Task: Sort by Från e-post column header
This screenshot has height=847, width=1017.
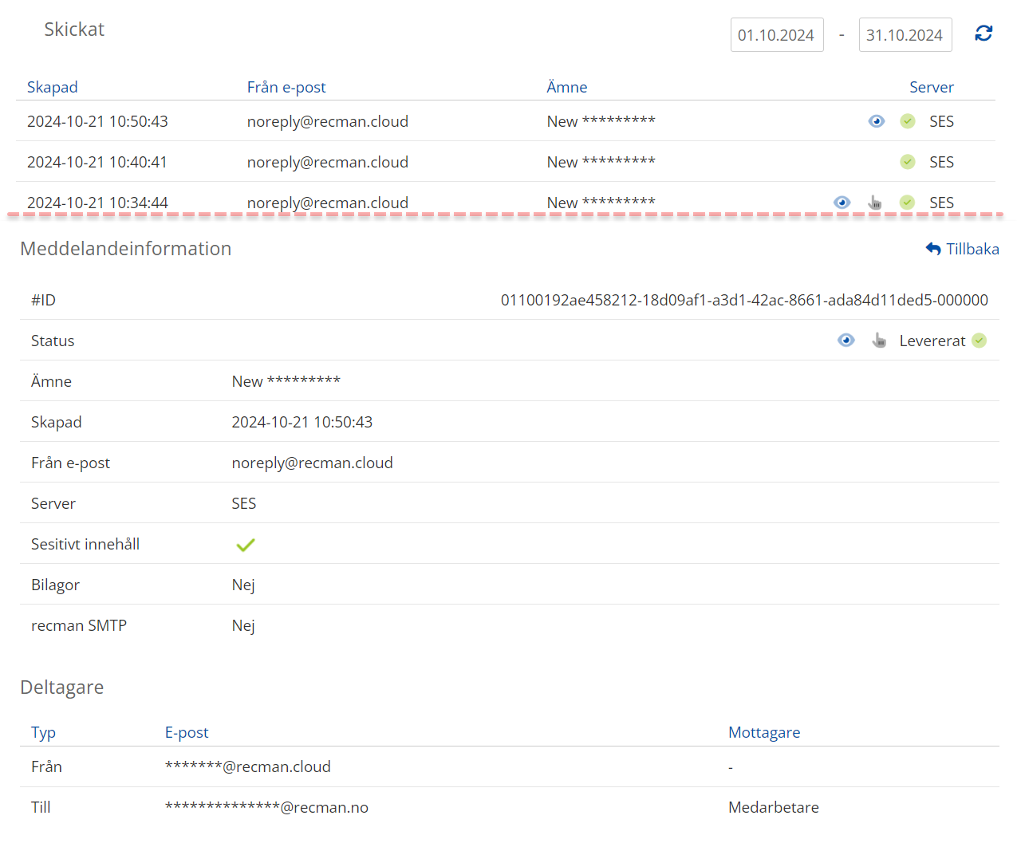Action: click(x=286, y=87)
